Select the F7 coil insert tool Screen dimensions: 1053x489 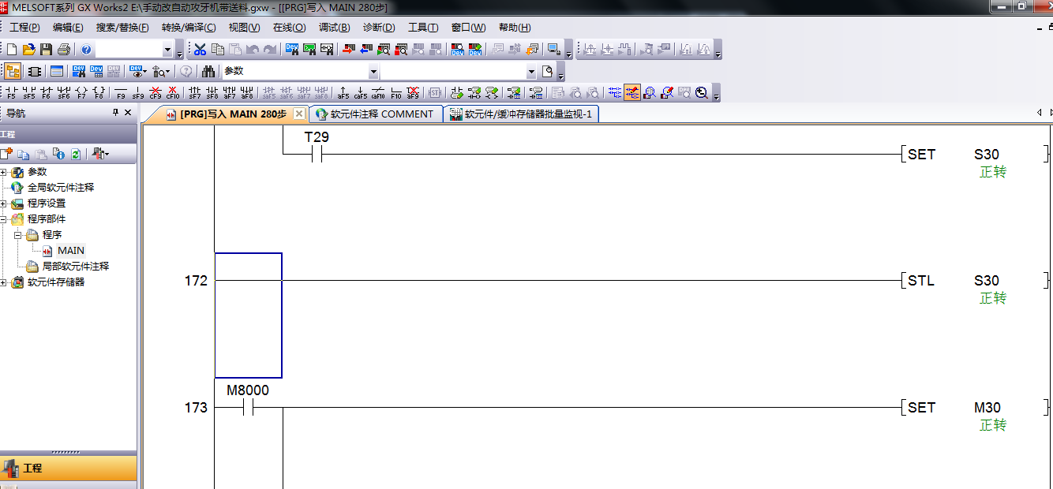[x=81, y=92]
